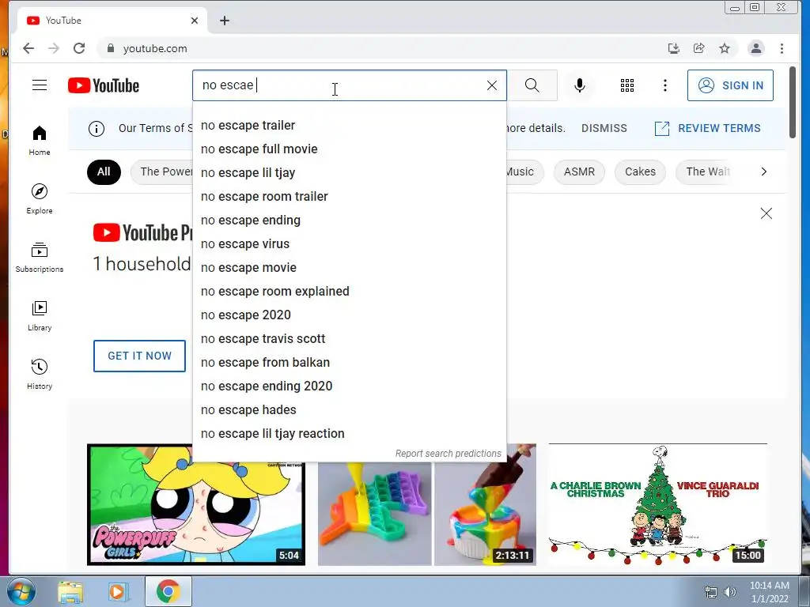The width and height of the screenshot is (810, 607).
Task: Click DISMISS on the terms banner
Action: (604, 129)
